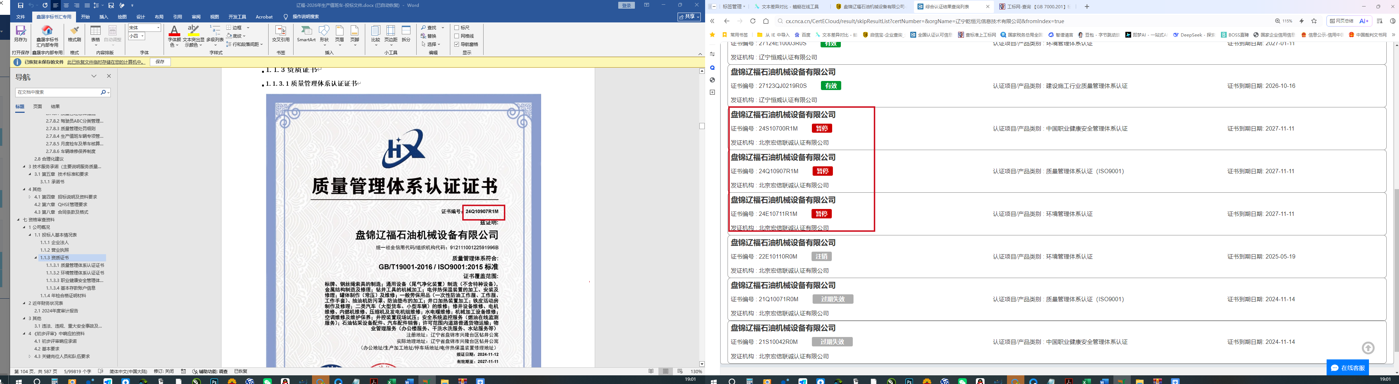Click 保存 in the yellow recovery bar
1399x384 pixels.
[160, 62]
